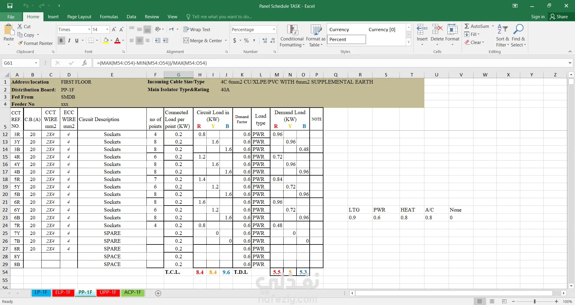Screen dimensions: 575x305
Task: Increase font size with large A icon
Action: tap(114, 29)
